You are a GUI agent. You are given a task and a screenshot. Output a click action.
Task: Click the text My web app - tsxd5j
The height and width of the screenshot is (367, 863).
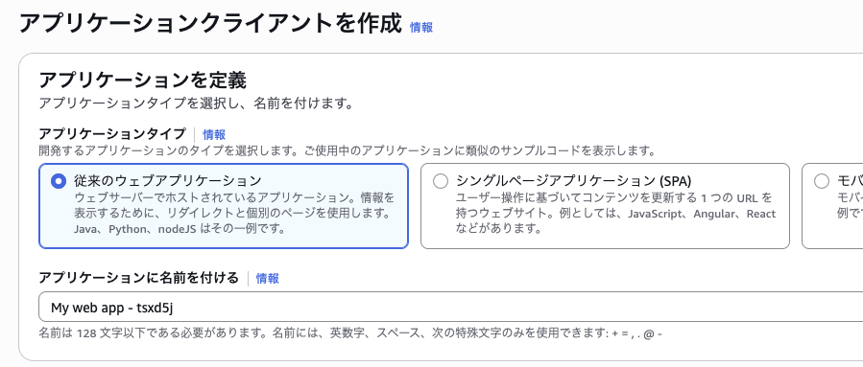coord(112,308)
